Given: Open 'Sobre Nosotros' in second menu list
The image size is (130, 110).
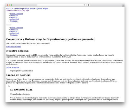Looking at the screenshot, I should 17,28.
